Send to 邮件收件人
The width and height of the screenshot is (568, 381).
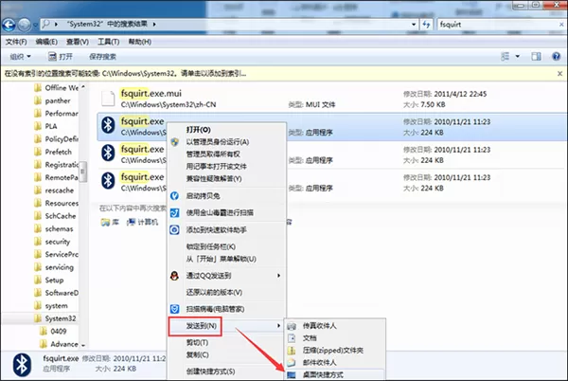335,362
